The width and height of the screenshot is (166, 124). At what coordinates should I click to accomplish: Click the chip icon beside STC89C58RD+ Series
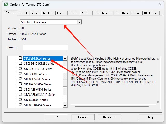click(20, 84)
